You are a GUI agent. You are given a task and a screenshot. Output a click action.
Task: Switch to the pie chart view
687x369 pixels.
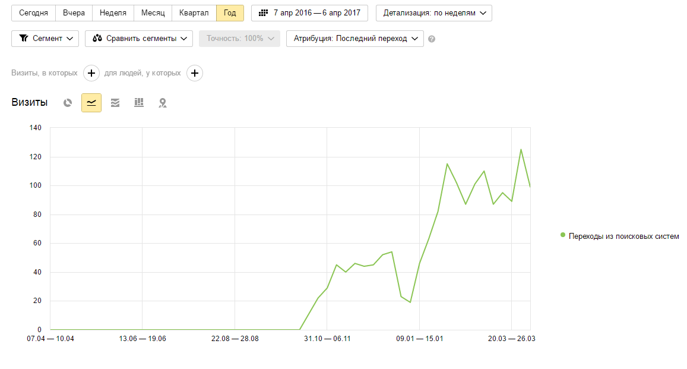pos(68,103)
